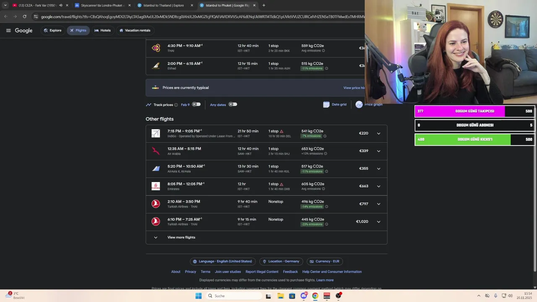Click the Air Arabia logo
Viewport: 537px width, 302px height.
pos(156,151)
